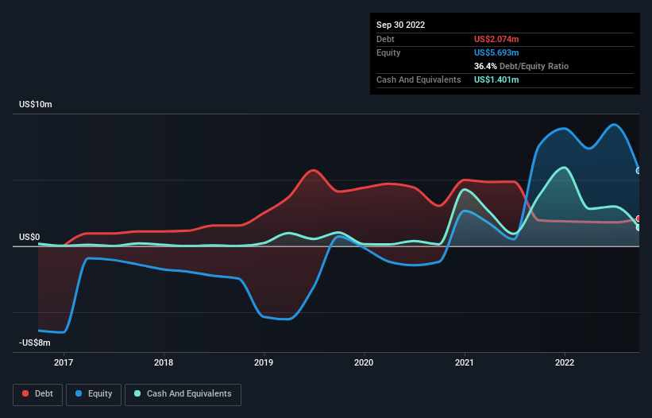The image size is (652, 418).
Task: Click the 2018 x-axis label
Action: coord(164,362)
